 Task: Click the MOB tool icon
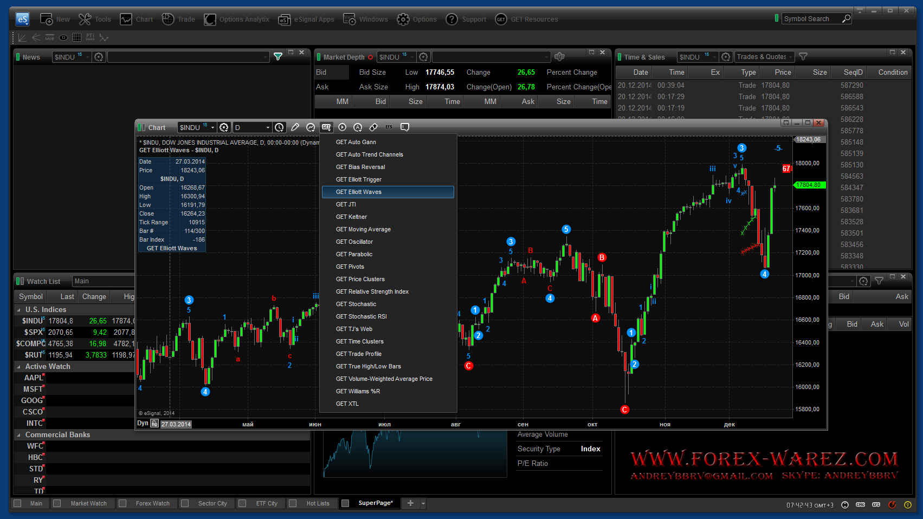pos(49,37)
